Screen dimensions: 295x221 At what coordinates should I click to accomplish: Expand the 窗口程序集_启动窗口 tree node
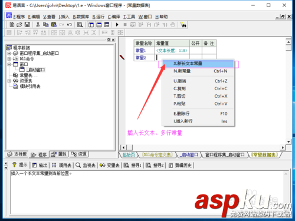click(9, 53)
